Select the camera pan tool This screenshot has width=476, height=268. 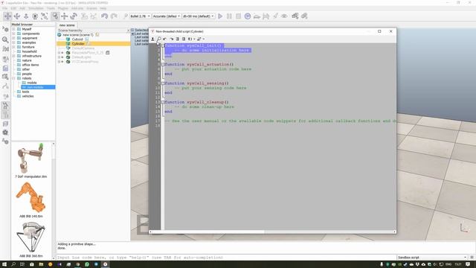click(7, 16)
